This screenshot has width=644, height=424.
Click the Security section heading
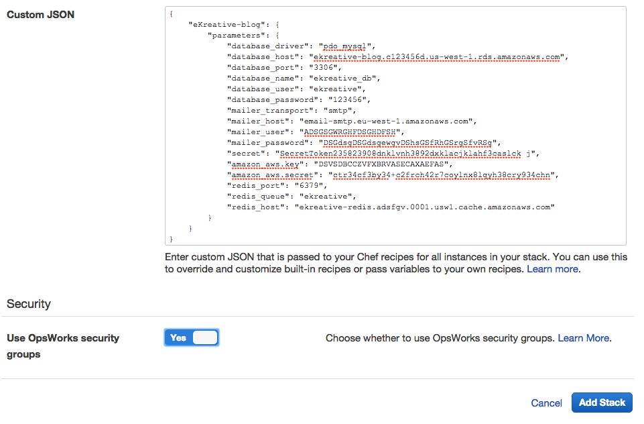[29, 304]
